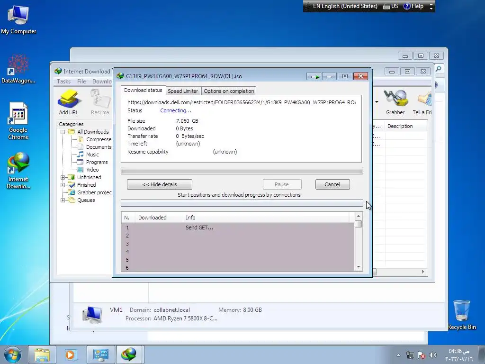Image resolution: width=485 pixels, height=364 pixels.
Task: Click the Pause button
Action: coord(282,184)
